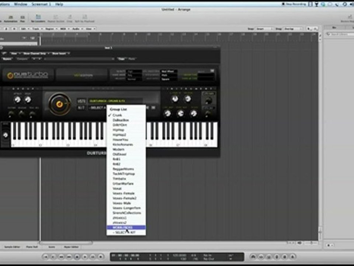Click the Rewind transport button
The height and width of the screenshot is (266, 354).
[61, 257]
